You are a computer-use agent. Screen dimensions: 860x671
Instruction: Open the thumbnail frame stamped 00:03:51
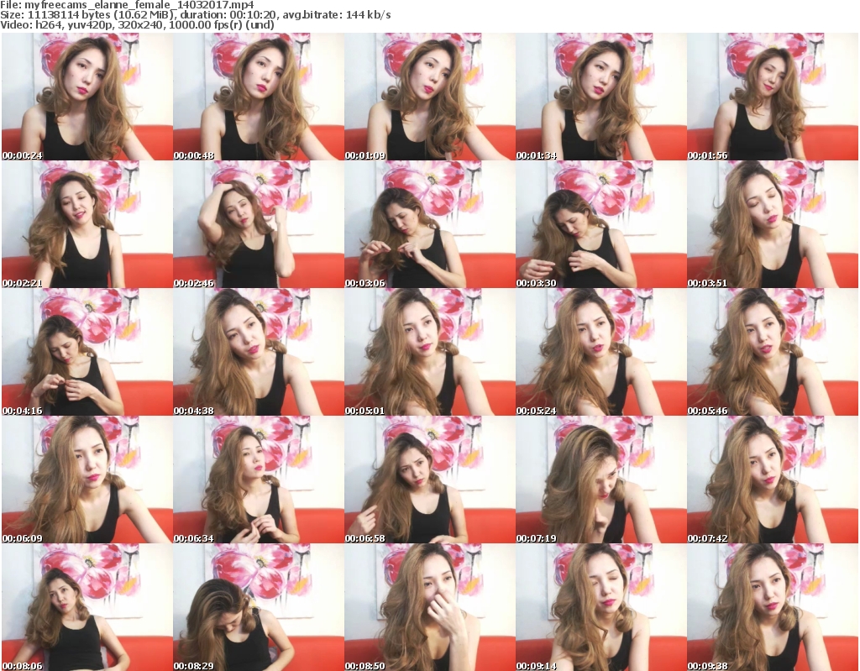(x=773, y=224)
